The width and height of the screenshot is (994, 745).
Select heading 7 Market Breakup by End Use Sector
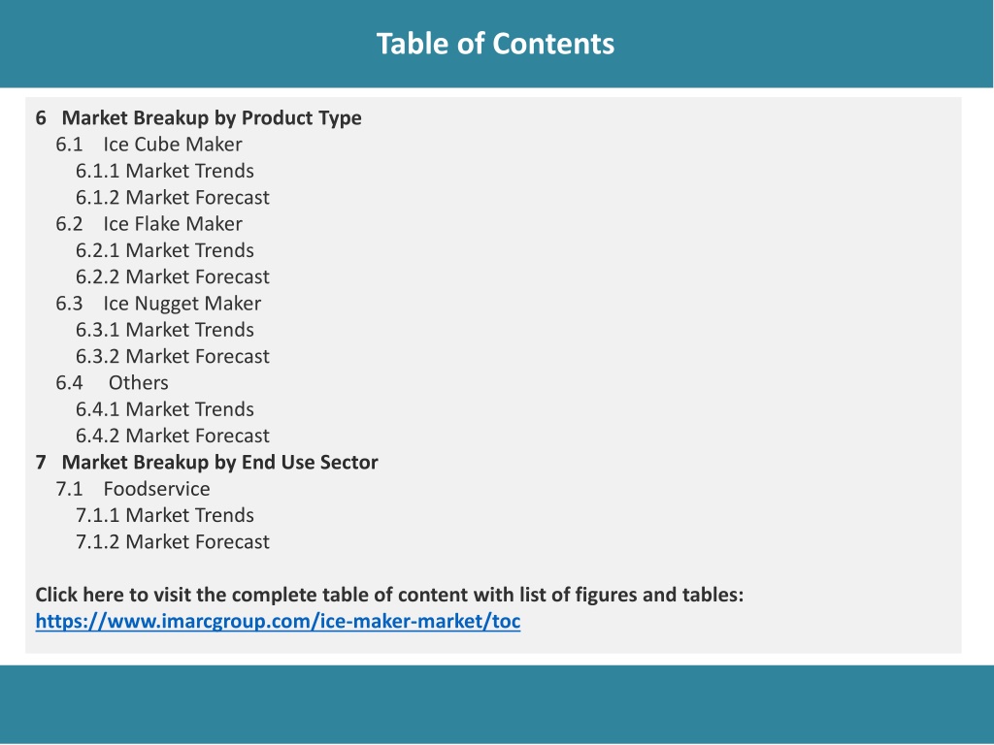coord(207,463)
